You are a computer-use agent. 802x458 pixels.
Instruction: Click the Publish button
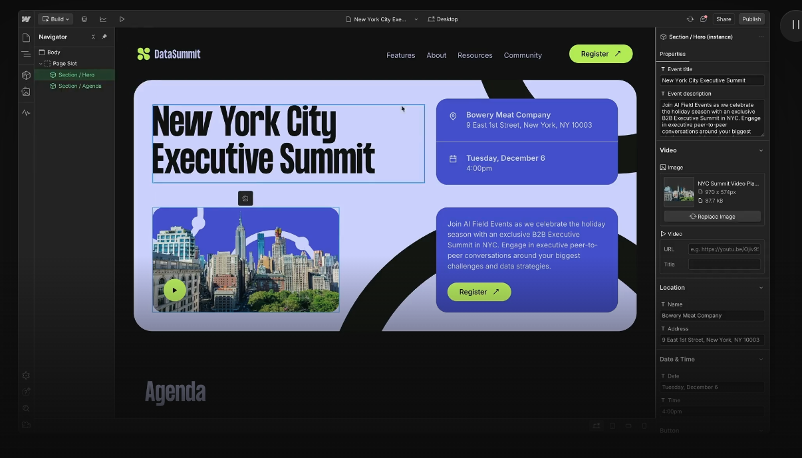(751, 19)
